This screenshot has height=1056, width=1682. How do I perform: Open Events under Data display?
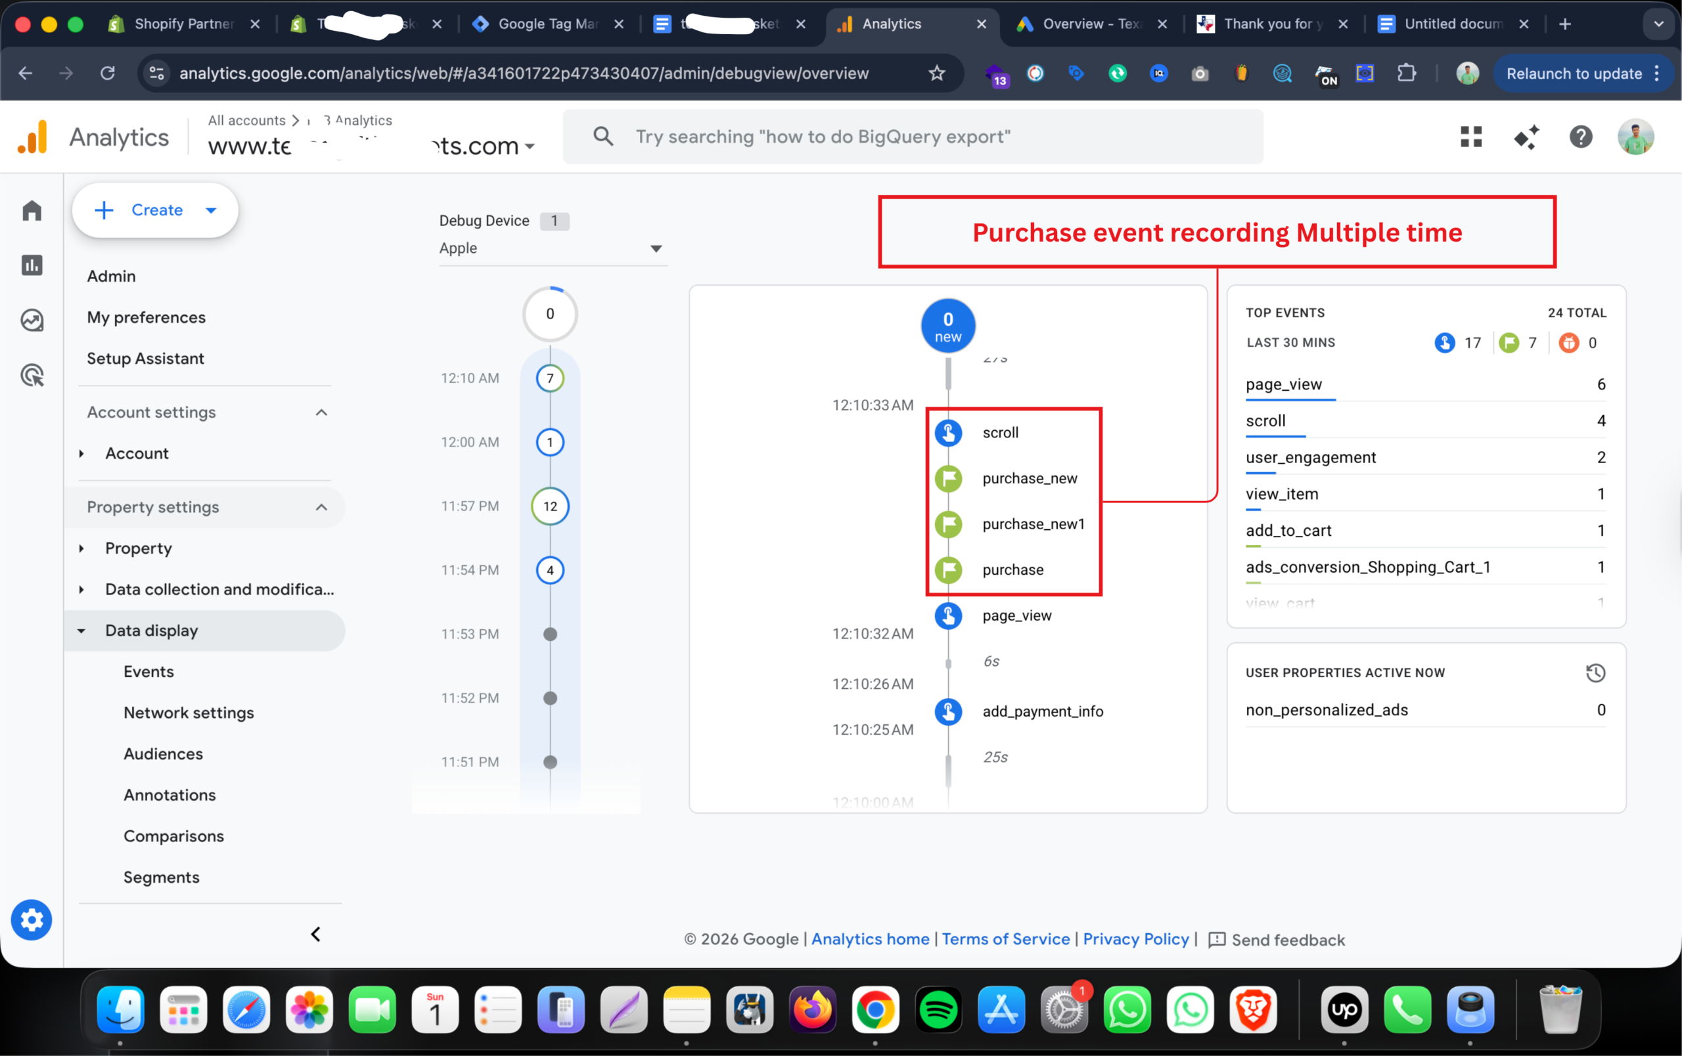coord(148,671)
